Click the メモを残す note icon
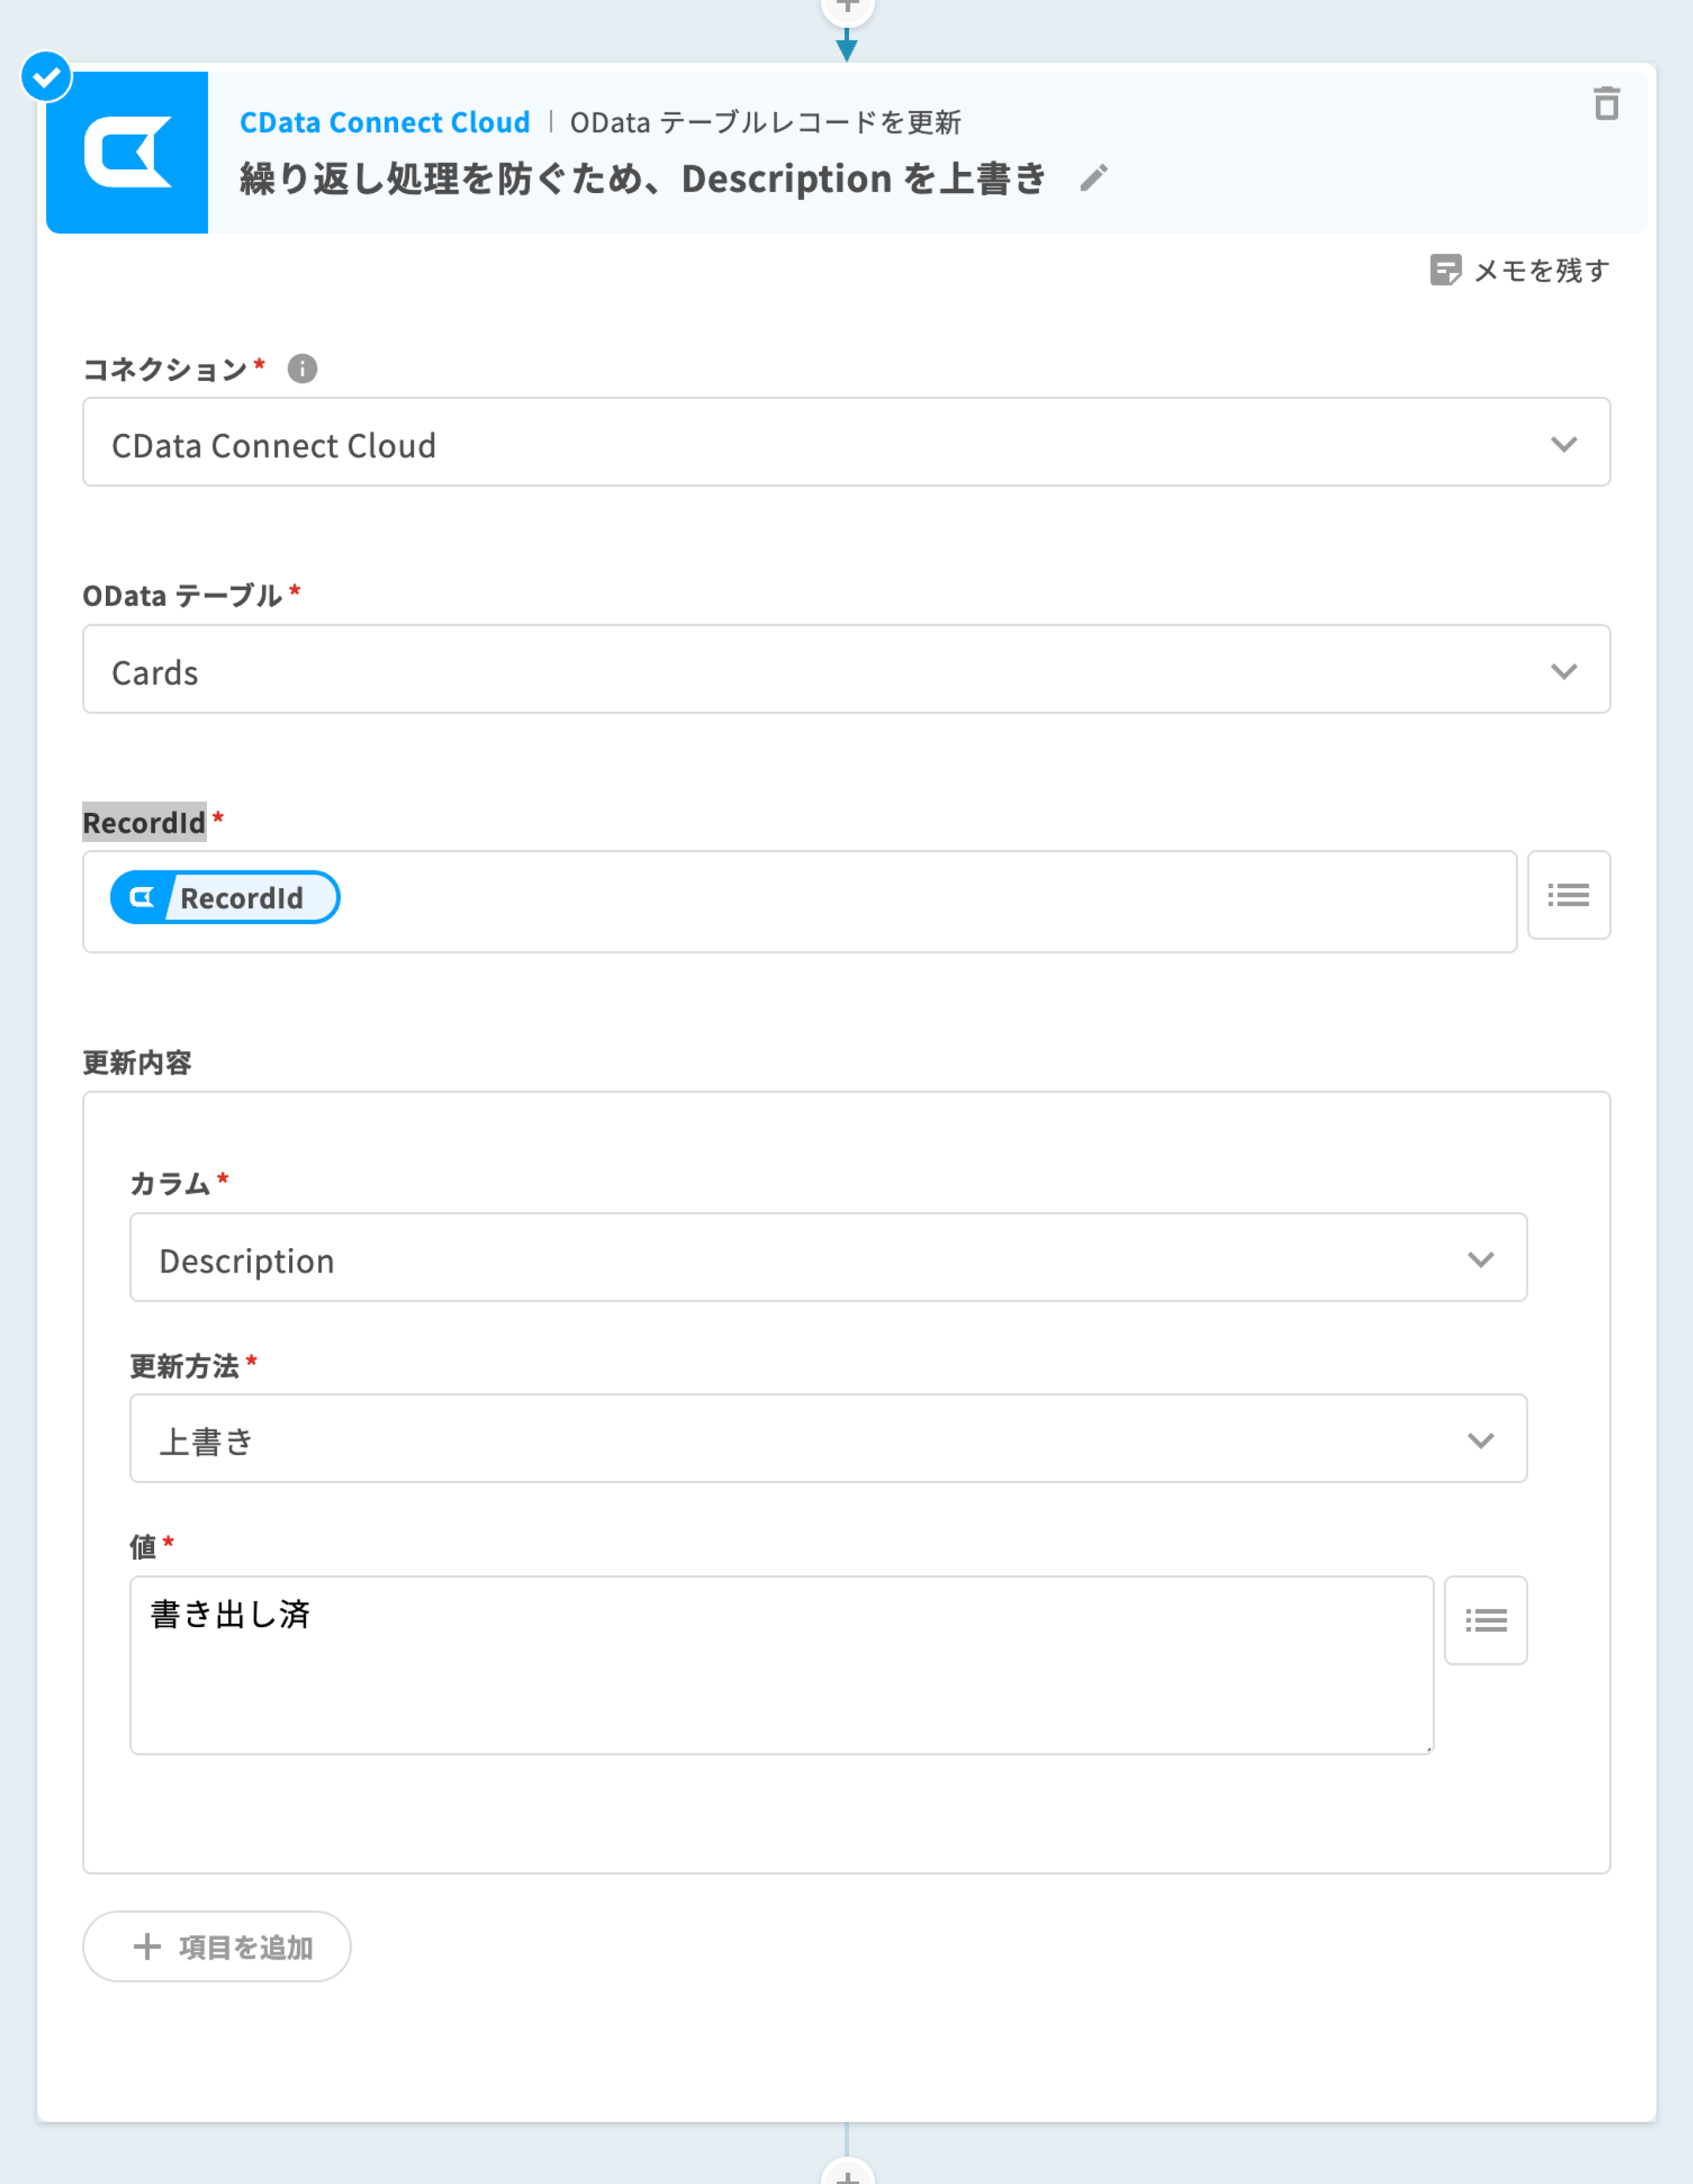This screenshot has height=2184, width=1693. (x=1445, y=270)
